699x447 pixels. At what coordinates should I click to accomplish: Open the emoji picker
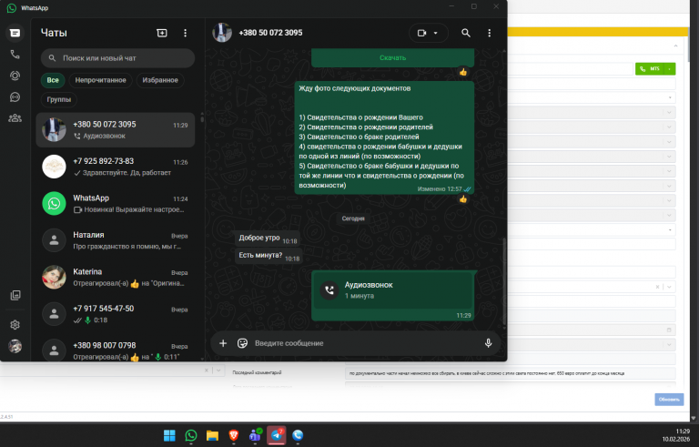242,343
